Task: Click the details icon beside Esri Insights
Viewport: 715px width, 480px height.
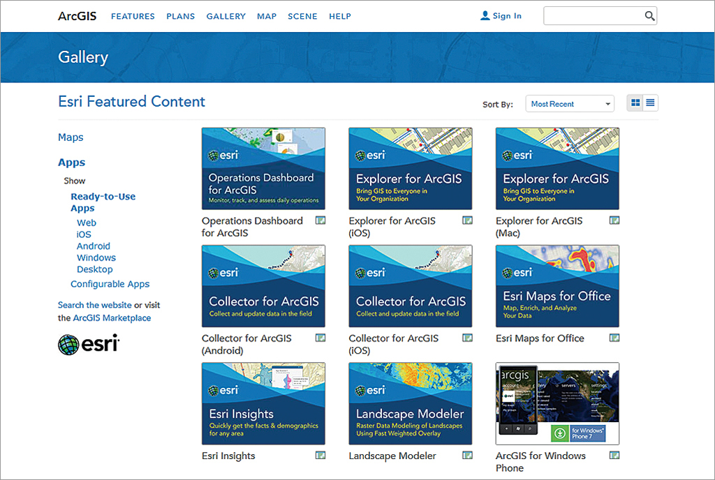Action: point(320,456)
